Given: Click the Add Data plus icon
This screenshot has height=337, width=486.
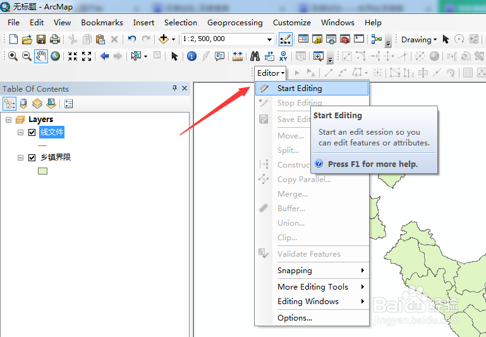Looking at the screenshot, I should (163, 39).
